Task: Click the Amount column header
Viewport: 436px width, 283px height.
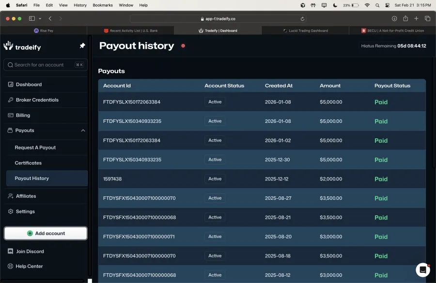Action: click(x=330, y=86)
